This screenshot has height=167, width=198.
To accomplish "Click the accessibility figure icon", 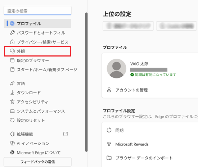I will (x=12, y=102).
